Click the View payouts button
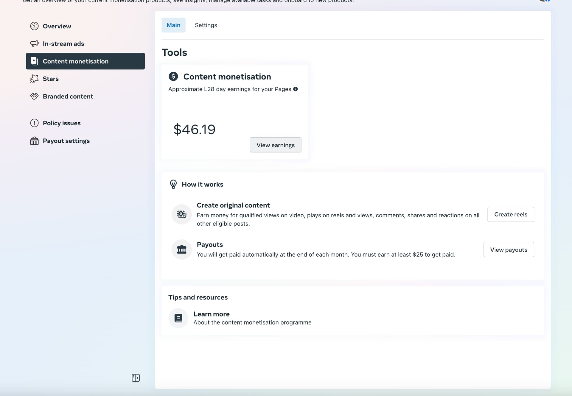The image size is (572, 396). (508, 250)
